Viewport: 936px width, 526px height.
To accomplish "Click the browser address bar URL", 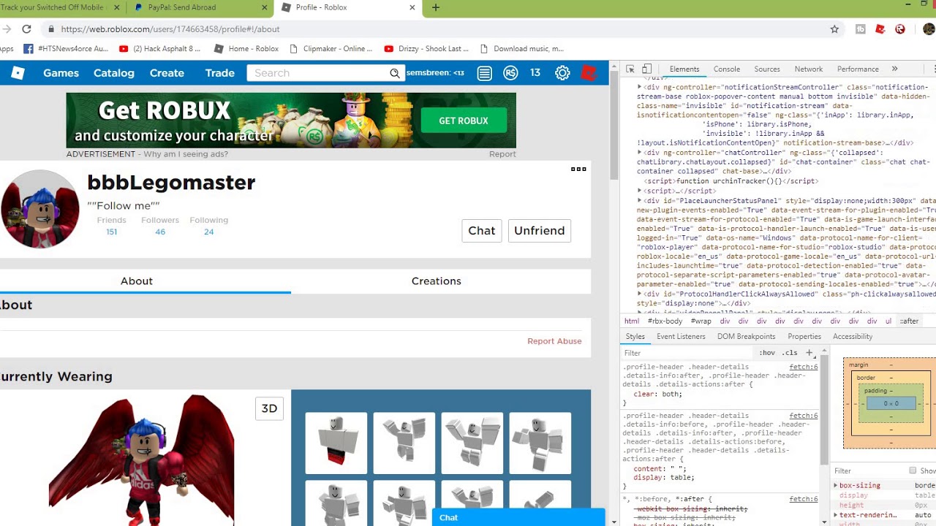I will [170, 29].
